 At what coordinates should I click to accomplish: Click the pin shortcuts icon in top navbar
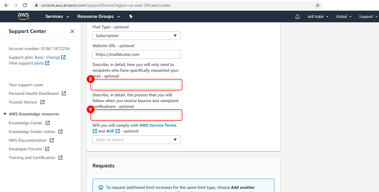(x=131, y=16)
